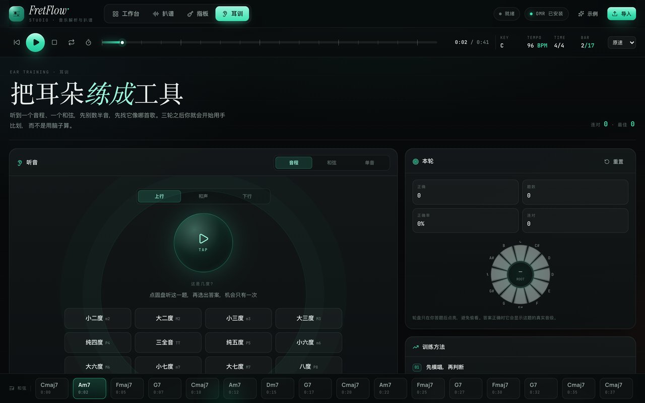Image resolution: width=645 pixels, height=403 pixels.
Task: Jump to G7 chord at 0:32
Action: coord(541,388)
